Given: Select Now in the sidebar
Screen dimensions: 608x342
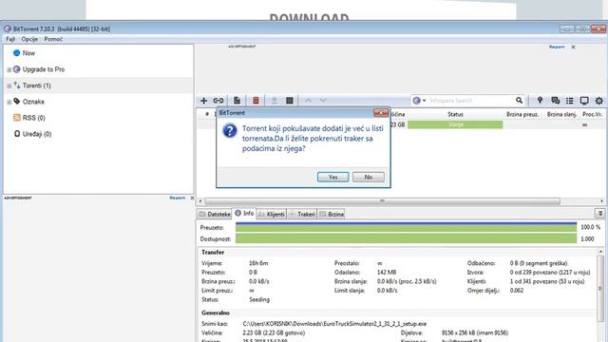Looking at the screenshot, I should click(28, 53).
